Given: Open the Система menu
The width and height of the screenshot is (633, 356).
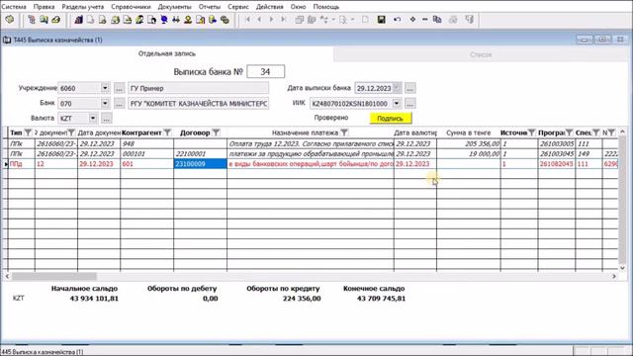Looking at the screenshot, I should tap(14, 7).
